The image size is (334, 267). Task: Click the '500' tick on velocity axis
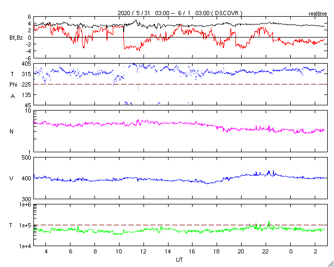point(27,158)
